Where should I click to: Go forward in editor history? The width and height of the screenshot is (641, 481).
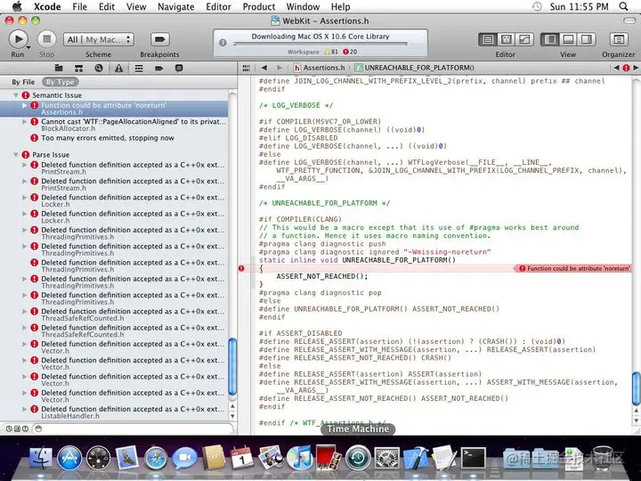point(280,68)
